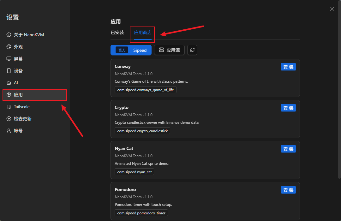The width and height of the screenshot is (341, 221).
Task: Click the box icon beside 应用
Action: tap(9, 95)
